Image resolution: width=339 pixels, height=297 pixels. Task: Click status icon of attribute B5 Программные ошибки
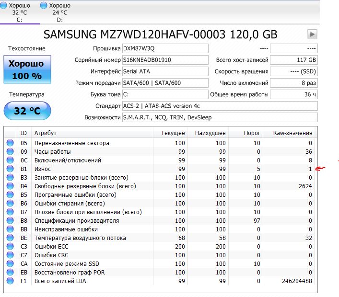[x=10, y=194]
